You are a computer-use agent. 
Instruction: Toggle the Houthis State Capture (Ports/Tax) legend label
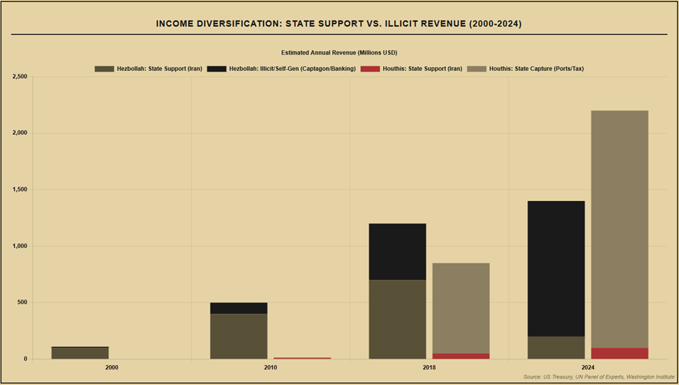(x=536, y=69)
